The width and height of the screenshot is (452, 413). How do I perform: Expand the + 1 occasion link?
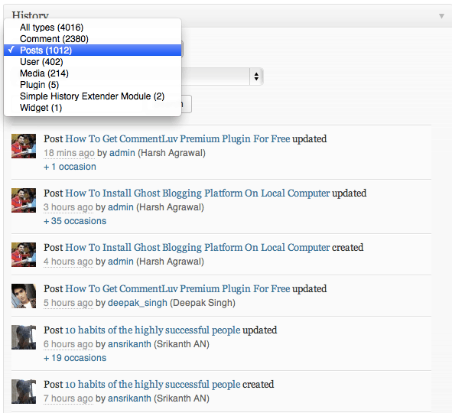pyautogui.click(x=70, y=167)
